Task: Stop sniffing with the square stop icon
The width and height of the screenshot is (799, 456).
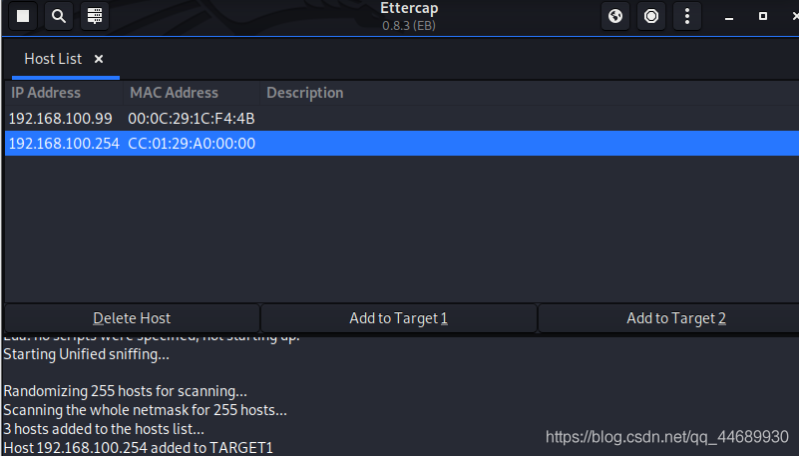Action: tap(23, 16)
